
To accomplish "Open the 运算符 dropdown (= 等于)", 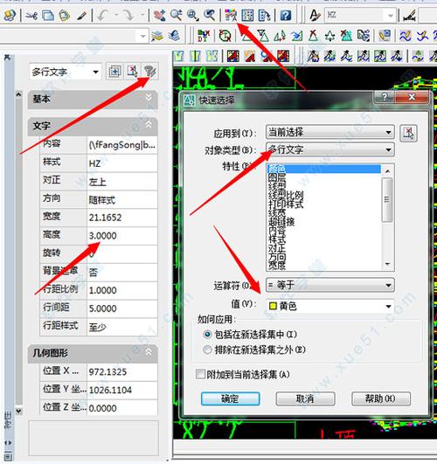I will [330, 285].
